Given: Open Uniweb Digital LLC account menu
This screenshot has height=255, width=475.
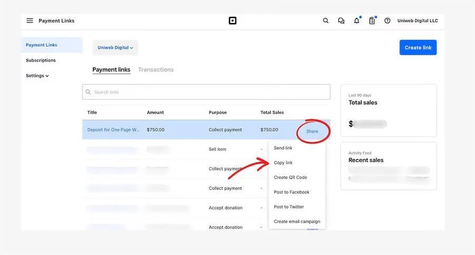Looking at the screenshot, I should point(417,21).
